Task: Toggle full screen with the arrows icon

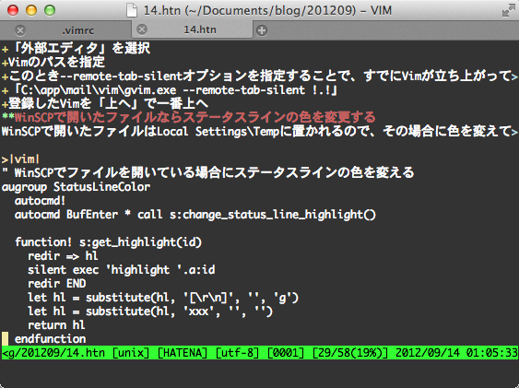Action: 508,10
